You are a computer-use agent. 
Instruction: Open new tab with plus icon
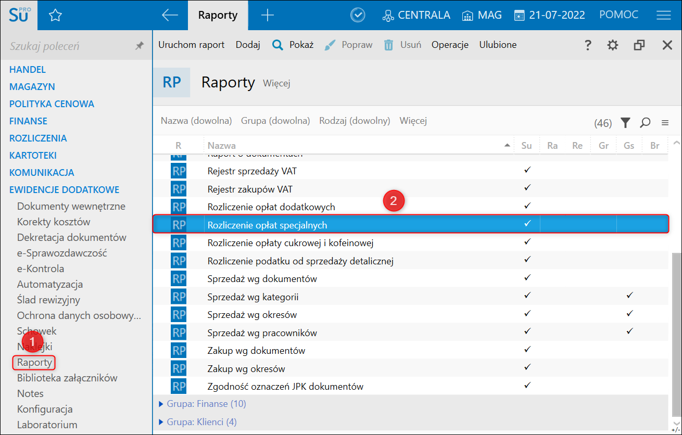pyautogui.click(x=267, y=16)
